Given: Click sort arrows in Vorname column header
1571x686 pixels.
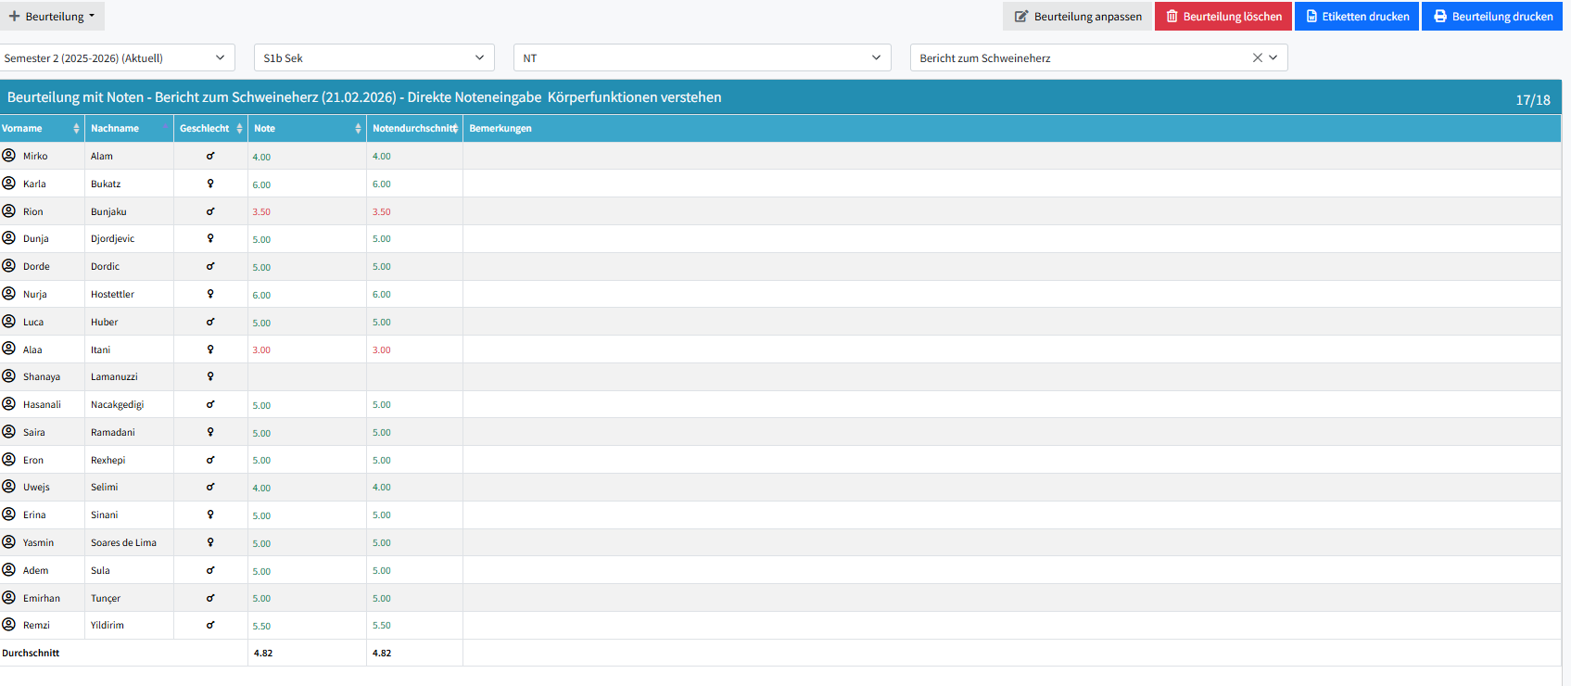Looking at the screenshot, I should (x=76, y=129).
